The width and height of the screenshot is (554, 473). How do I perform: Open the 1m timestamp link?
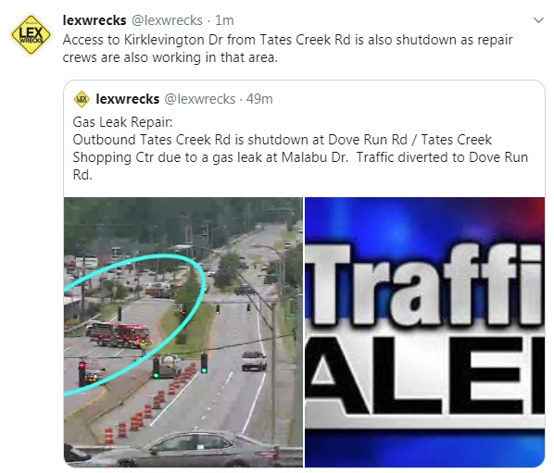pos(224,20)
